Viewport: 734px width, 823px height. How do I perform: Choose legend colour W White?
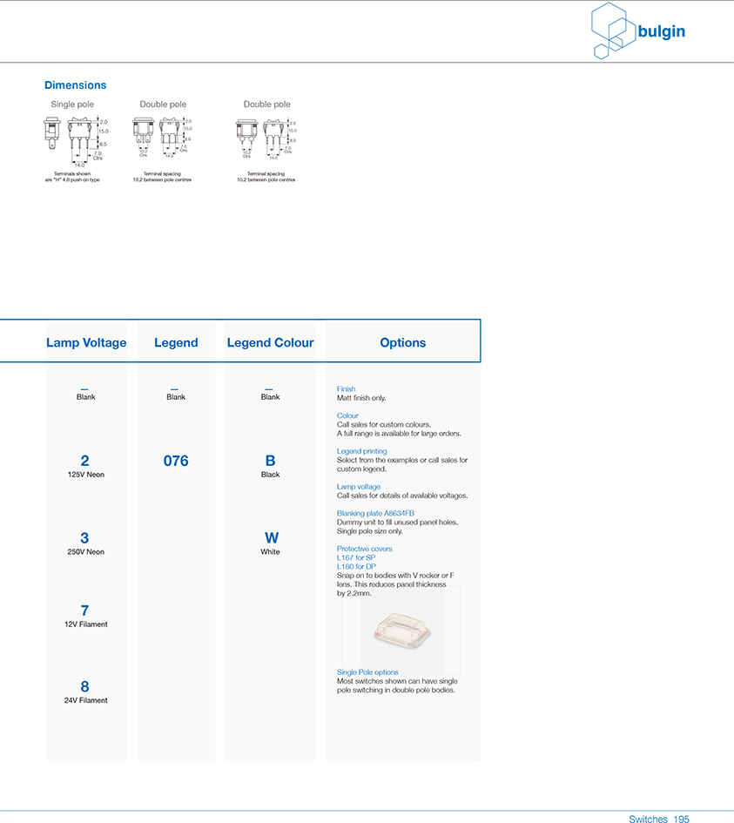(x=270, y=543)
